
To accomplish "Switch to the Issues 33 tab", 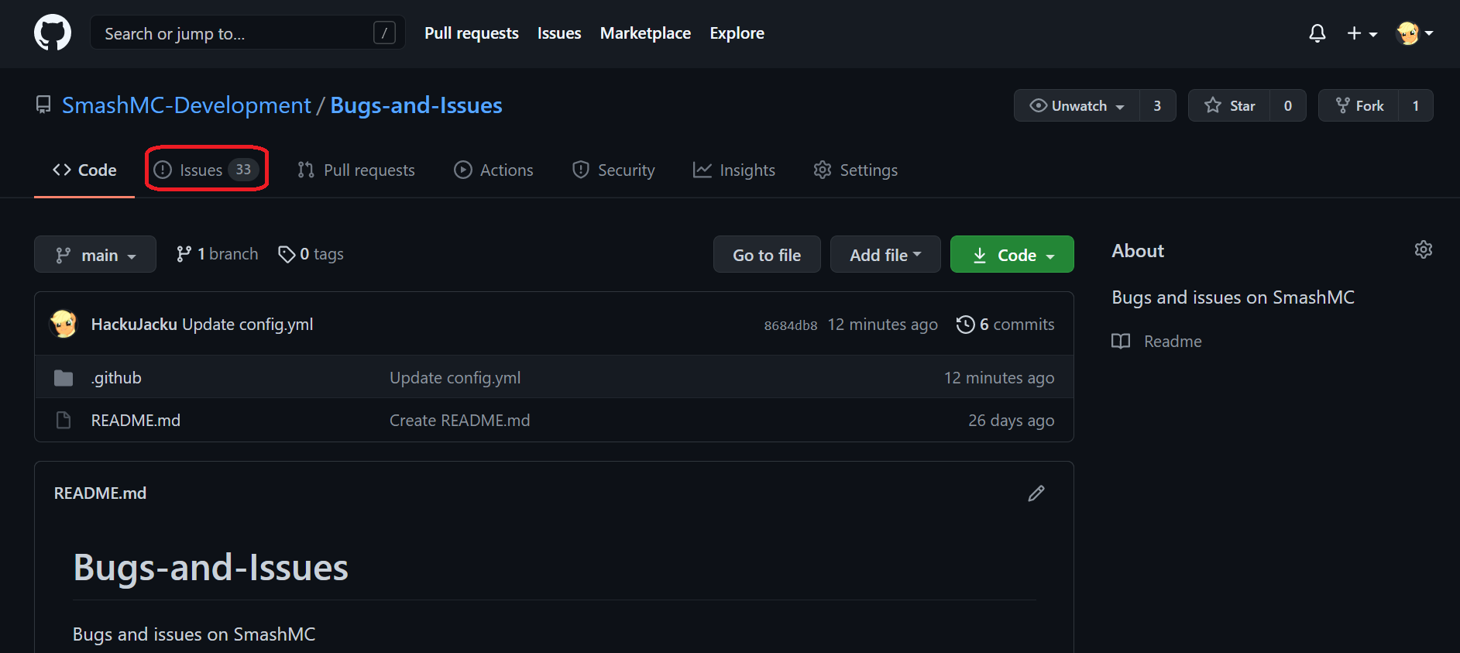I will coord(206,170).
